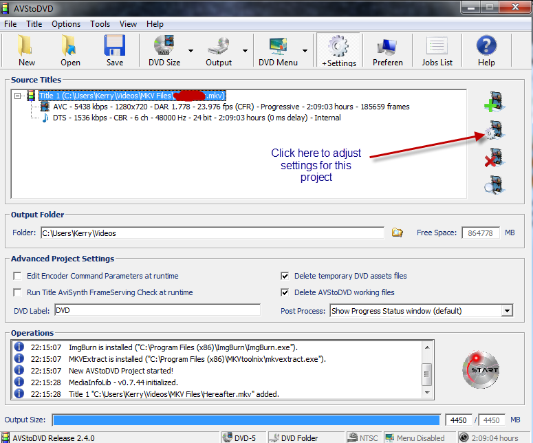Open a project with the Open icon

pos(70,50)
